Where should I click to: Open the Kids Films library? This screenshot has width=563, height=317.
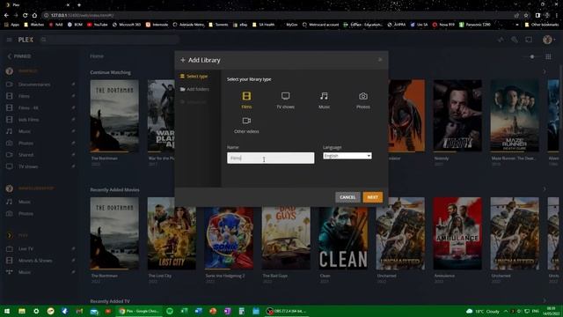tap(28, 120)
